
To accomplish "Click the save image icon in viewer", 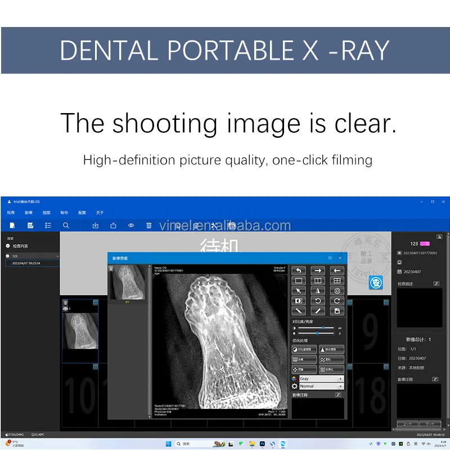I will click(x=337, y=311).
